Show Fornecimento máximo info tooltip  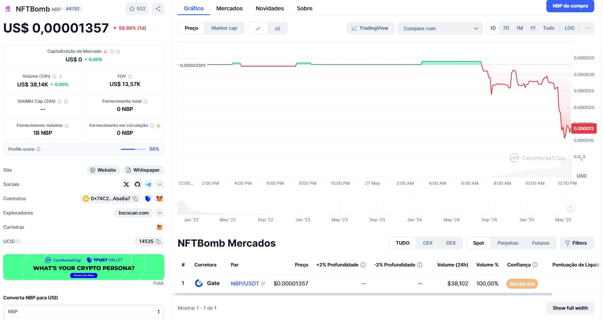pos(67,126)
